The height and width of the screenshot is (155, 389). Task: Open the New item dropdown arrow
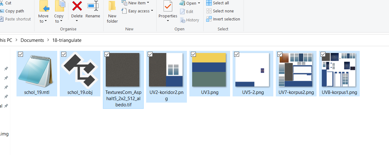click(x=148, y=3)
